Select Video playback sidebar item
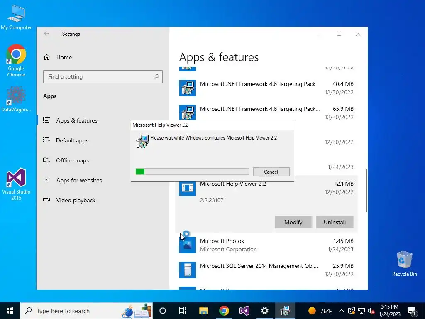This screenshot has width=425, height=319. pos(103,200)
